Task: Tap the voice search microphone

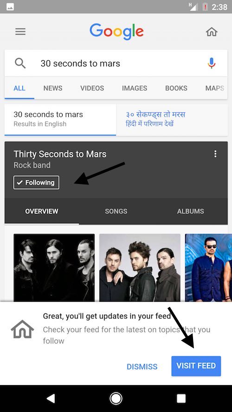Action: point(212,63)
